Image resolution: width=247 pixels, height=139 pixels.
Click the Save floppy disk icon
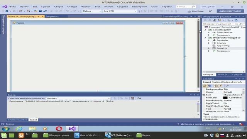pos(40,11)
